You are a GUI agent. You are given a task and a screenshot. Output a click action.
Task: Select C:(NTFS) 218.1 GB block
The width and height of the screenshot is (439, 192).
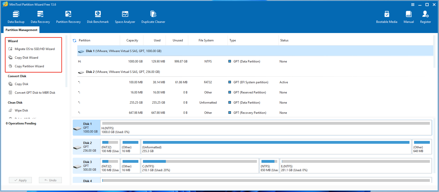[200, 166]
